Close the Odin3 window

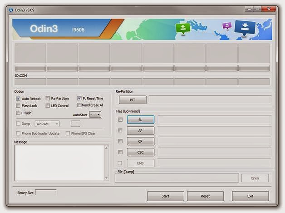[269, 9]
